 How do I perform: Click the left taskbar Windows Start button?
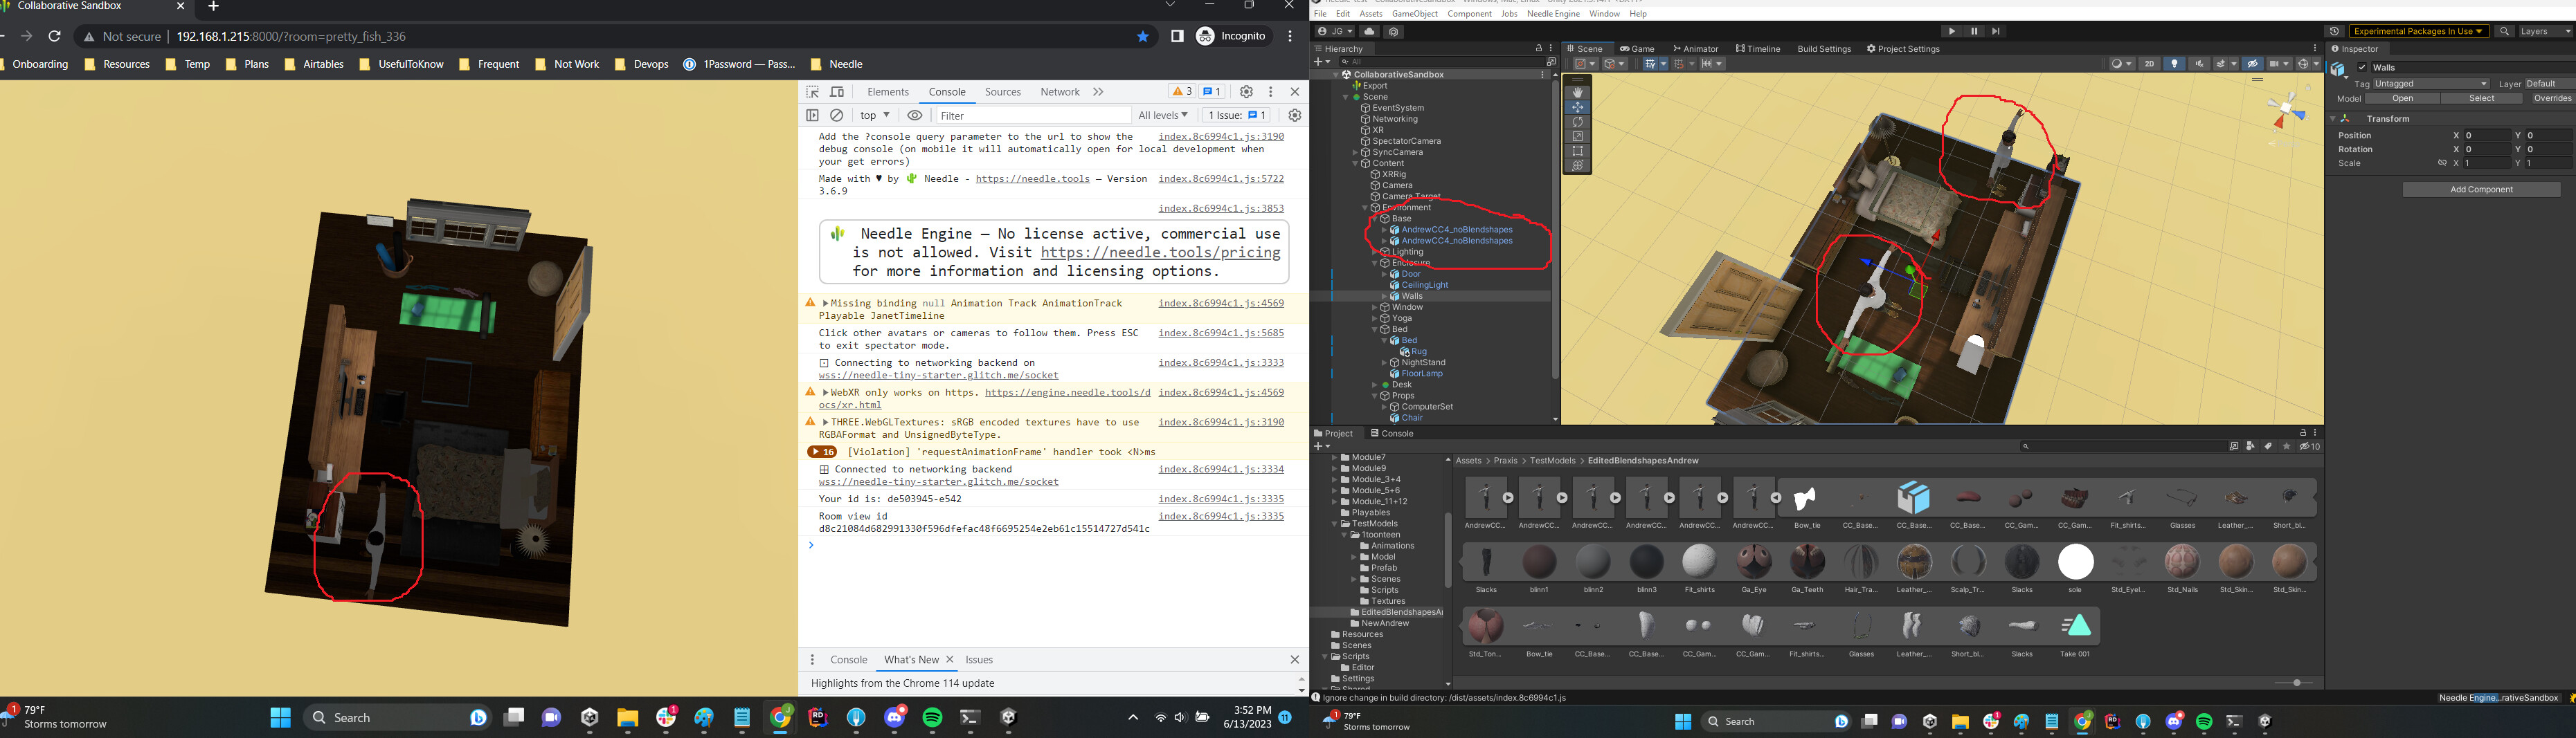[x=280, y=717]
